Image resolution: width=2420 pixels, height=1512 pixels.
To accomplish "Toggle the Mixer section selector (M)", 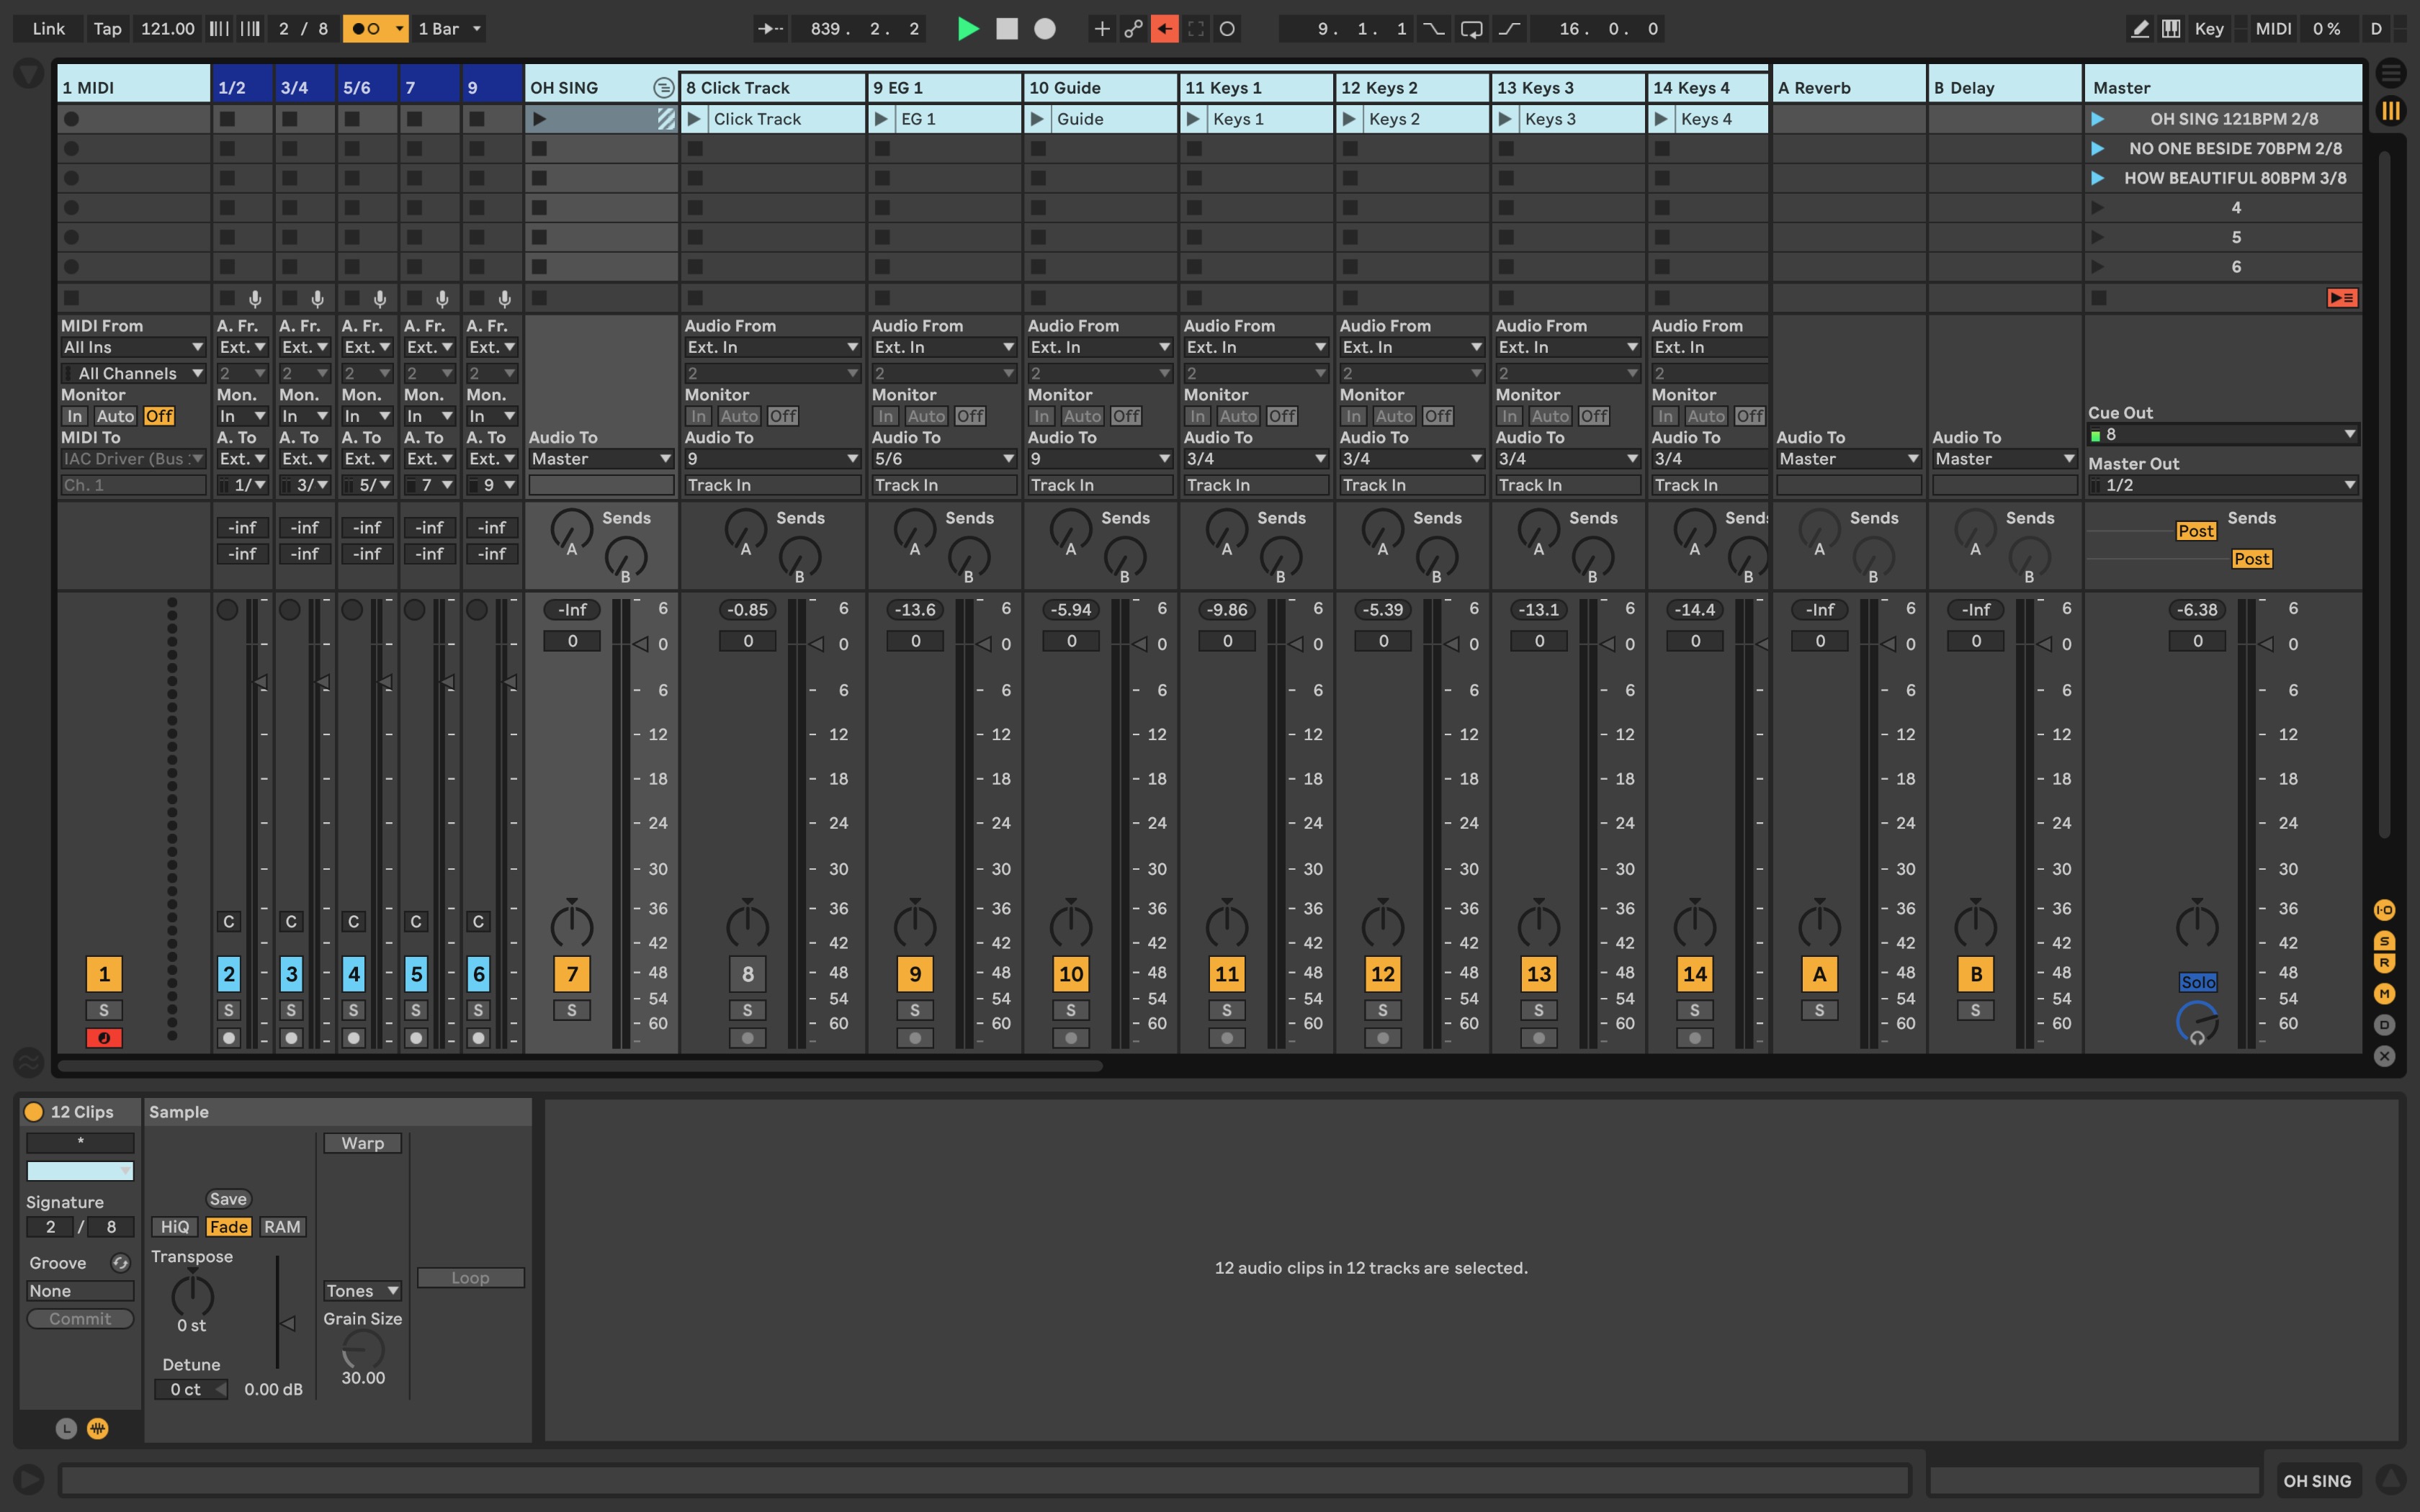I will pos(2384,993).
